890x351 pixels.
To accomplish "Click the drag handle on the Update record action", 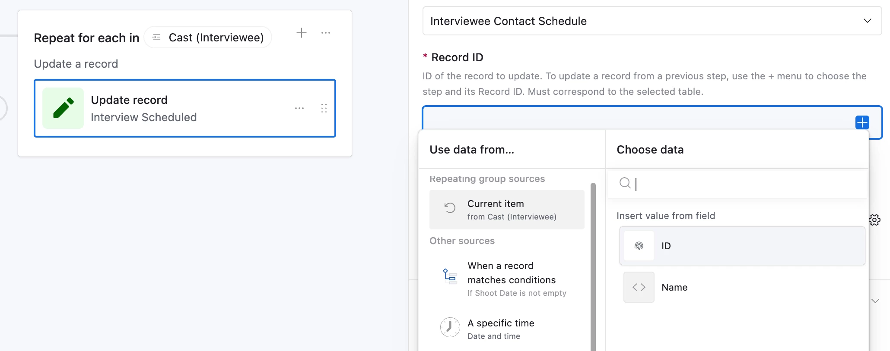I will [x=324, y=108].
